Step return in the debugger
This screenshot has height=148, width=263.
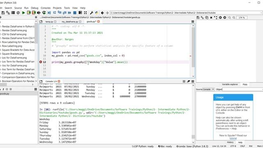click(65, 13)
